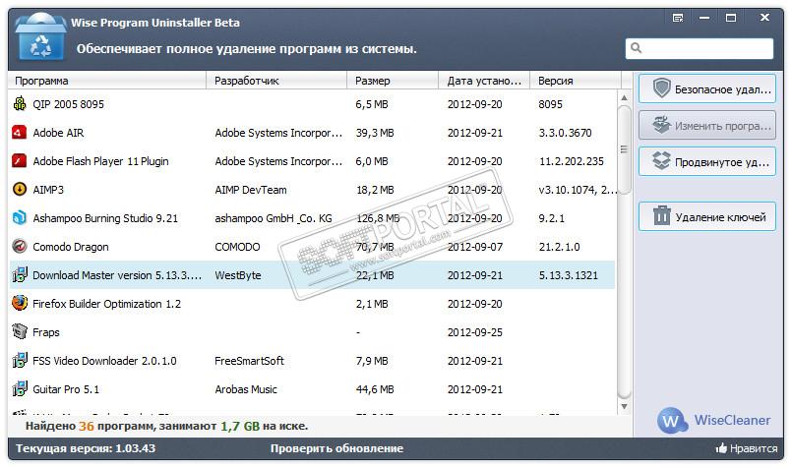Click the vertical scrollbar thumb
Screen dimensions: 792x468
pyautogui.click(x=625, y=149)
